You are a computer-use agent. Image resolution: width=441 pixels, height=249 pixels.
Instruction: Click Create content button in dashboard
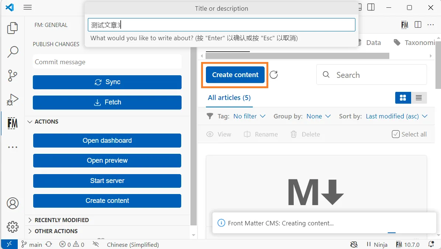pyautogui.click(x=235, y=75)
